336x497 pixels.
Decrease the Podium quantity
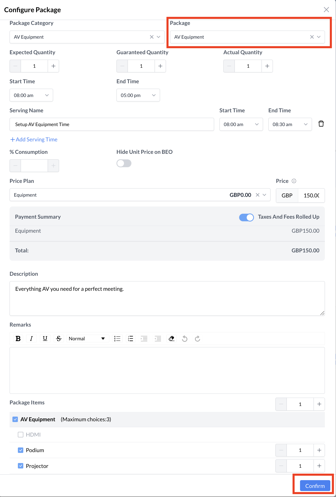pos(281,450)
